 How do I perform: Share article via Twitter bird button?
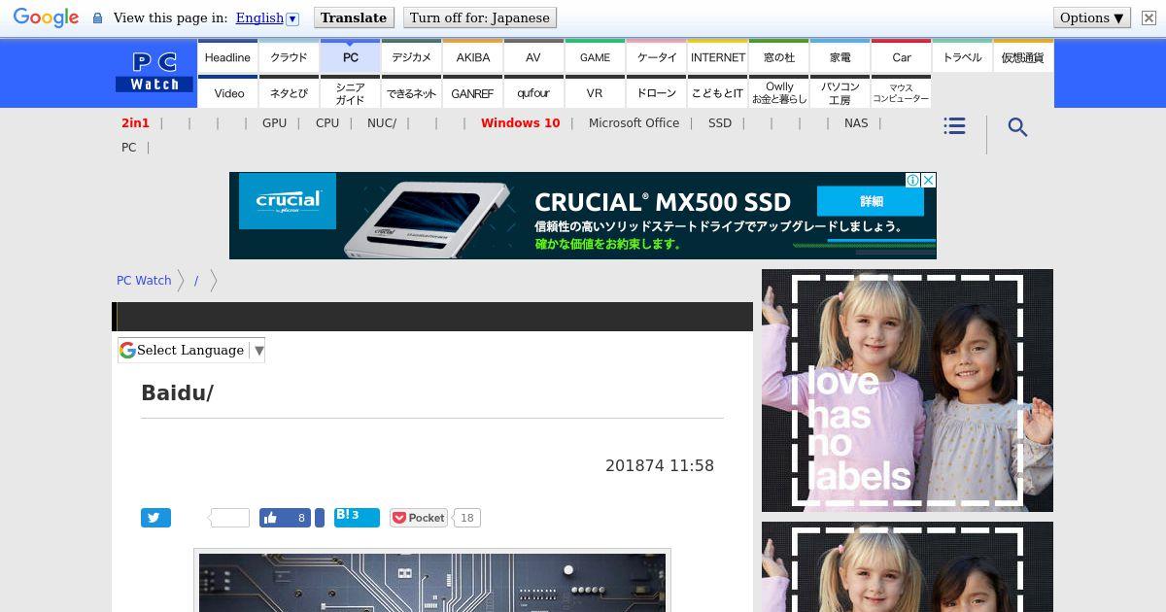(x=155, y=518)
